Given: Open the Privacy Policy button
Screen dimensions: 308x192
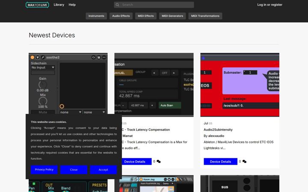Looking at the screenshot, I should (44, 170).
